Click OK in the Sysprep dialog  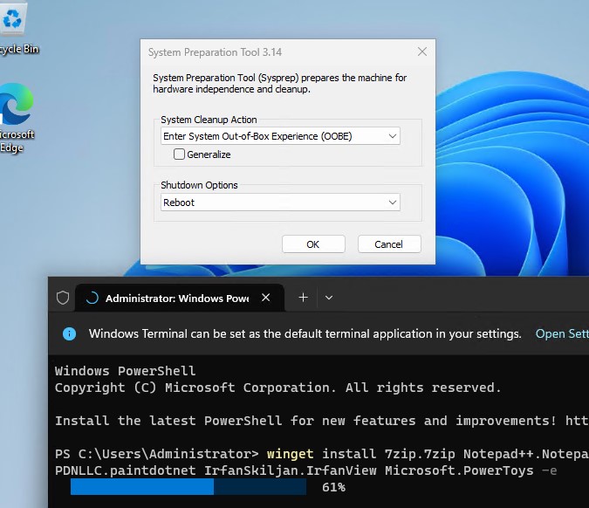(x=313, y=244)
